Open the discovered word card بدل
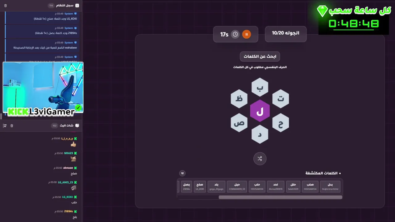The width and height of the screenshot is (395, 222). pos(330,187)
